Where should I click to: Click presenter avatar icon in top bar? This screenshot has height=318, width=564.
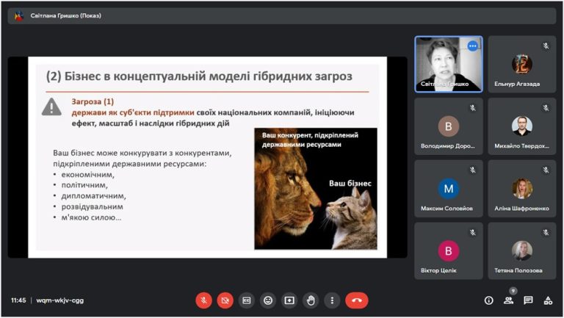coord(18,16)
